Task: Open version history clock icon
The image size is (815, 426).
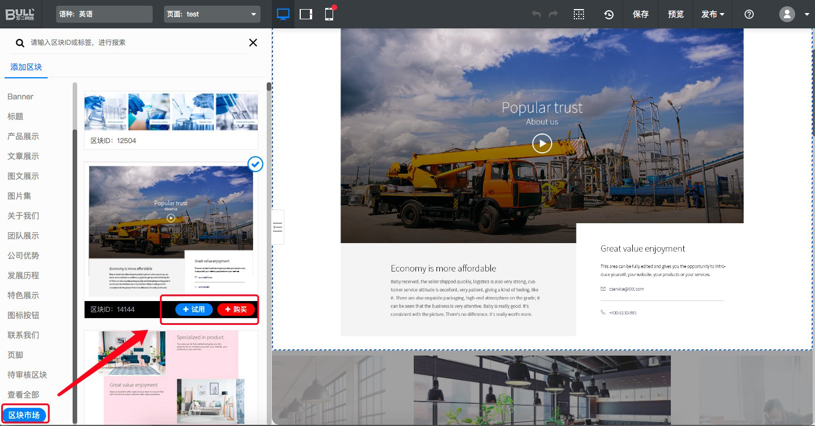Action: pyautogui.click(x=609, y=15)
